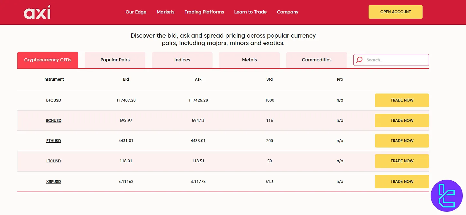Click the Axi logo
Screen dimensions: 466x215
[37, 12]
